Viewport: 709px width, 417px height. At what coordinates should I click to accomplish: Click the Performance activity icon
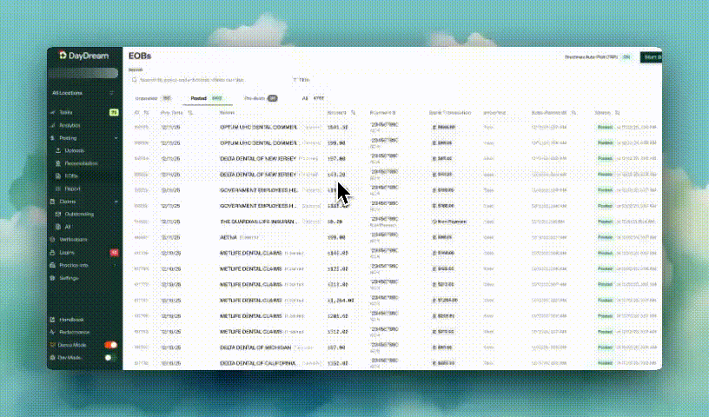click(x=53, y=332)
